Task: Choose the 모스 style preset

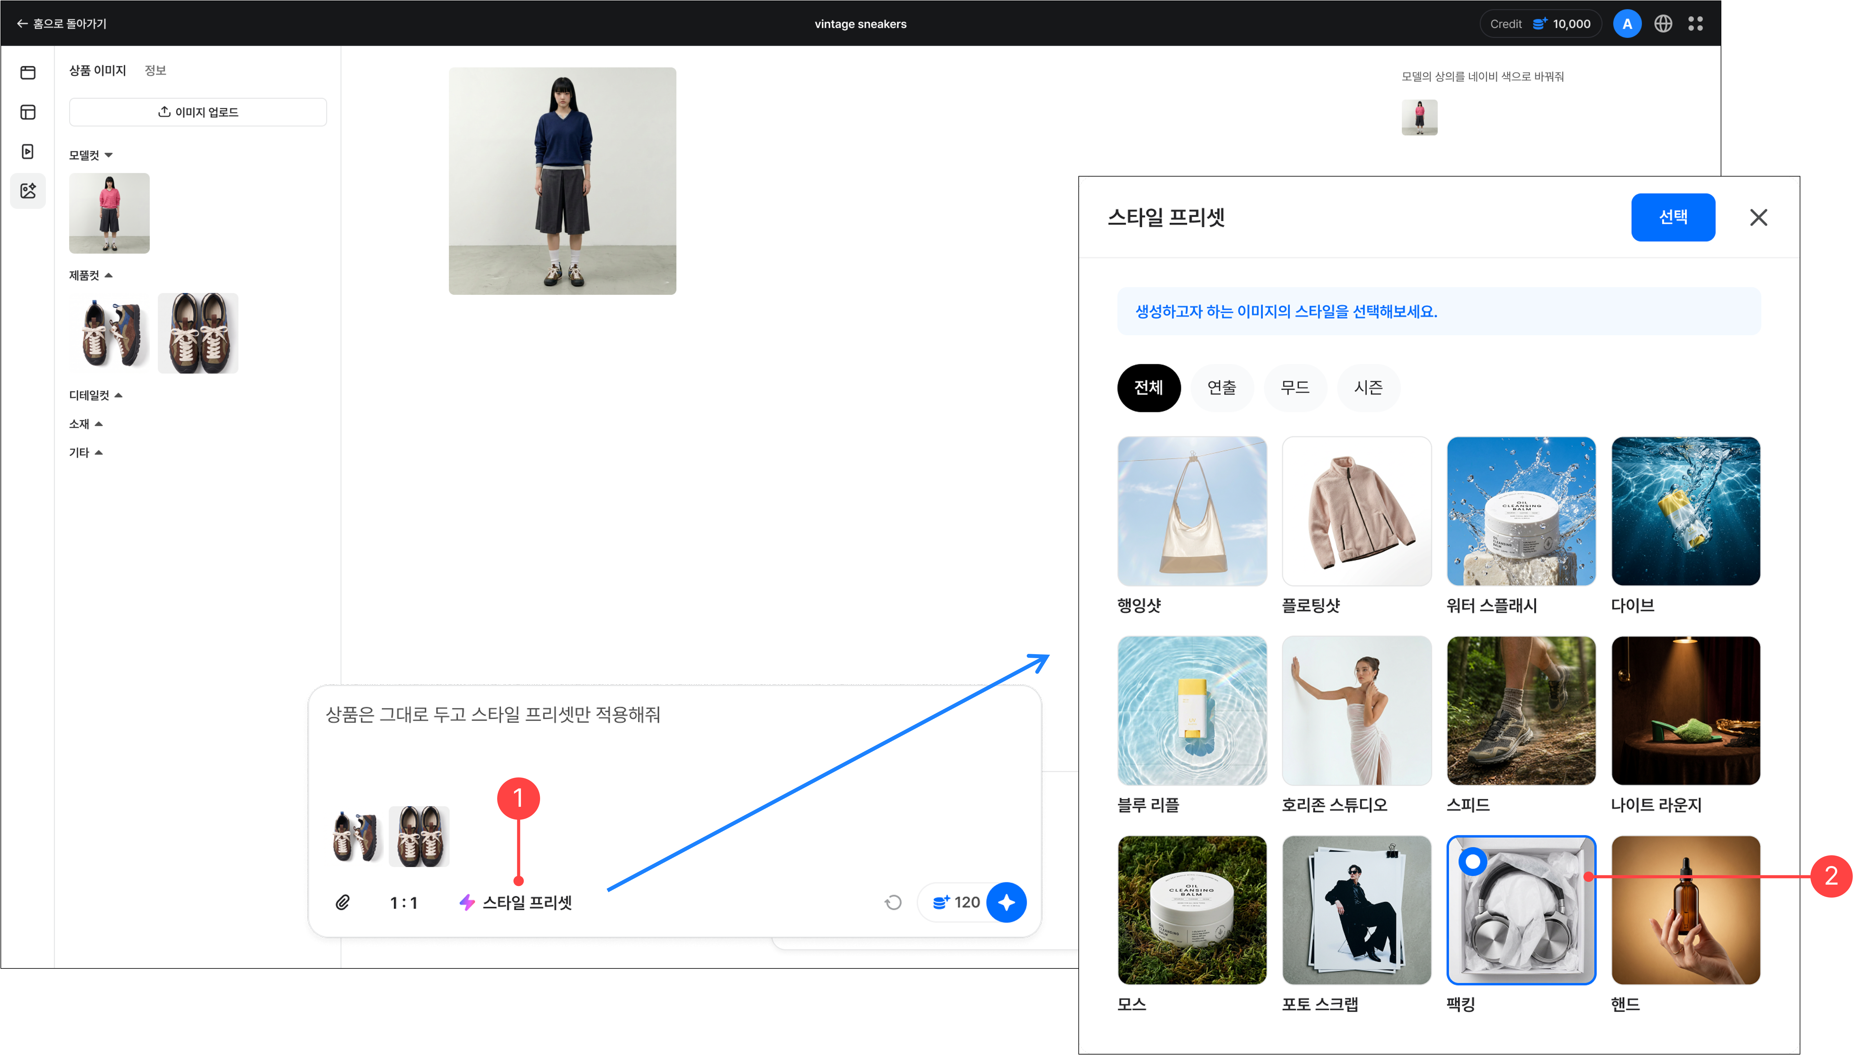Action: point(1192,910)
